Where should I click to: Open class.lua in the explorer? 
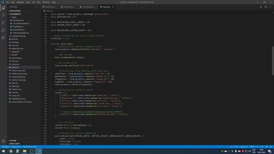pyautogui.click(x=15, y=45)
